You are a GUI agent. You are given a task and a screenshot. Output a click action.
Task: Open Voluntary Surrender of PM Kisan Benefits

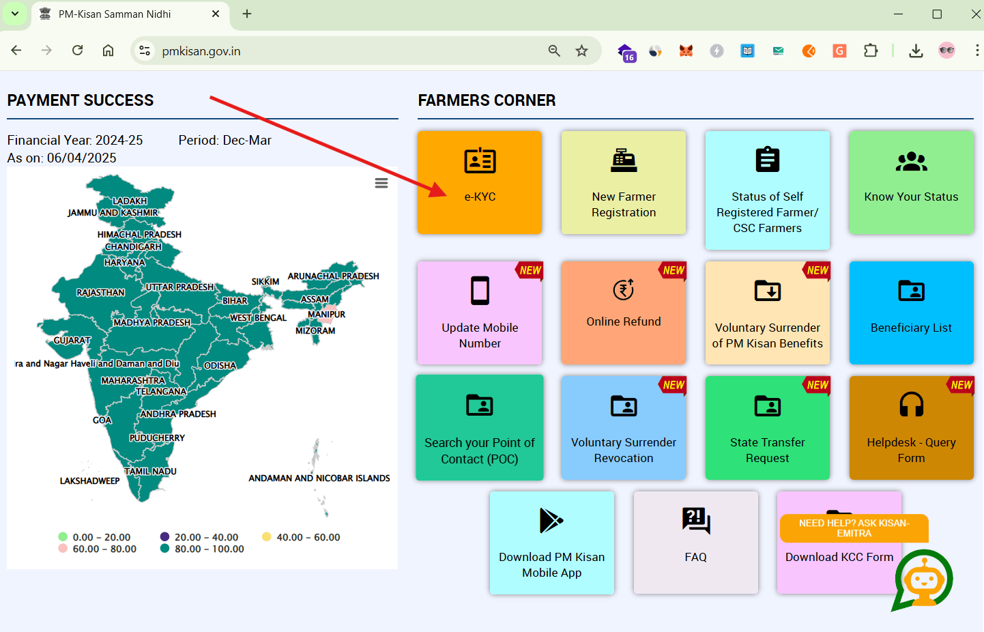pyautogui.click(x=767, y=313)
